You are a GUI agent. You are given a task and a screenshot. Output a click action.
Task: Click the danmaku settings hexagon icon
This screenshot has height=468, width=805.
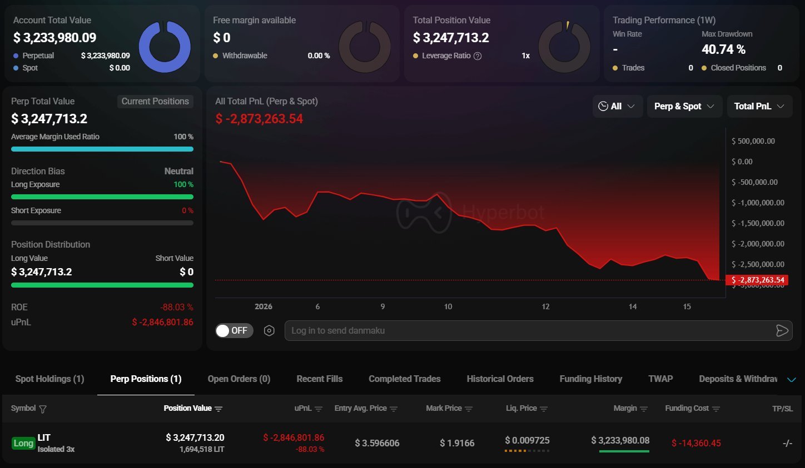coord(269,331)
